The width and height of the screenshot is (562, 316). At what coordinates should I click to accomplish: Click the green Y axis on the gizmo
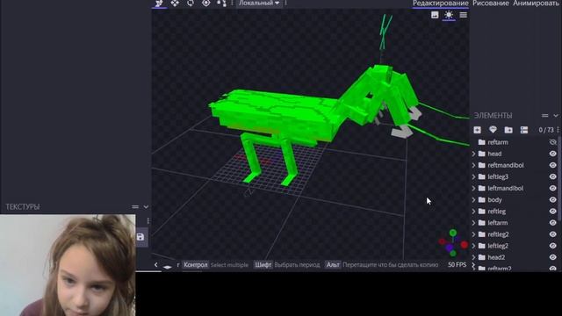(453, 233)
